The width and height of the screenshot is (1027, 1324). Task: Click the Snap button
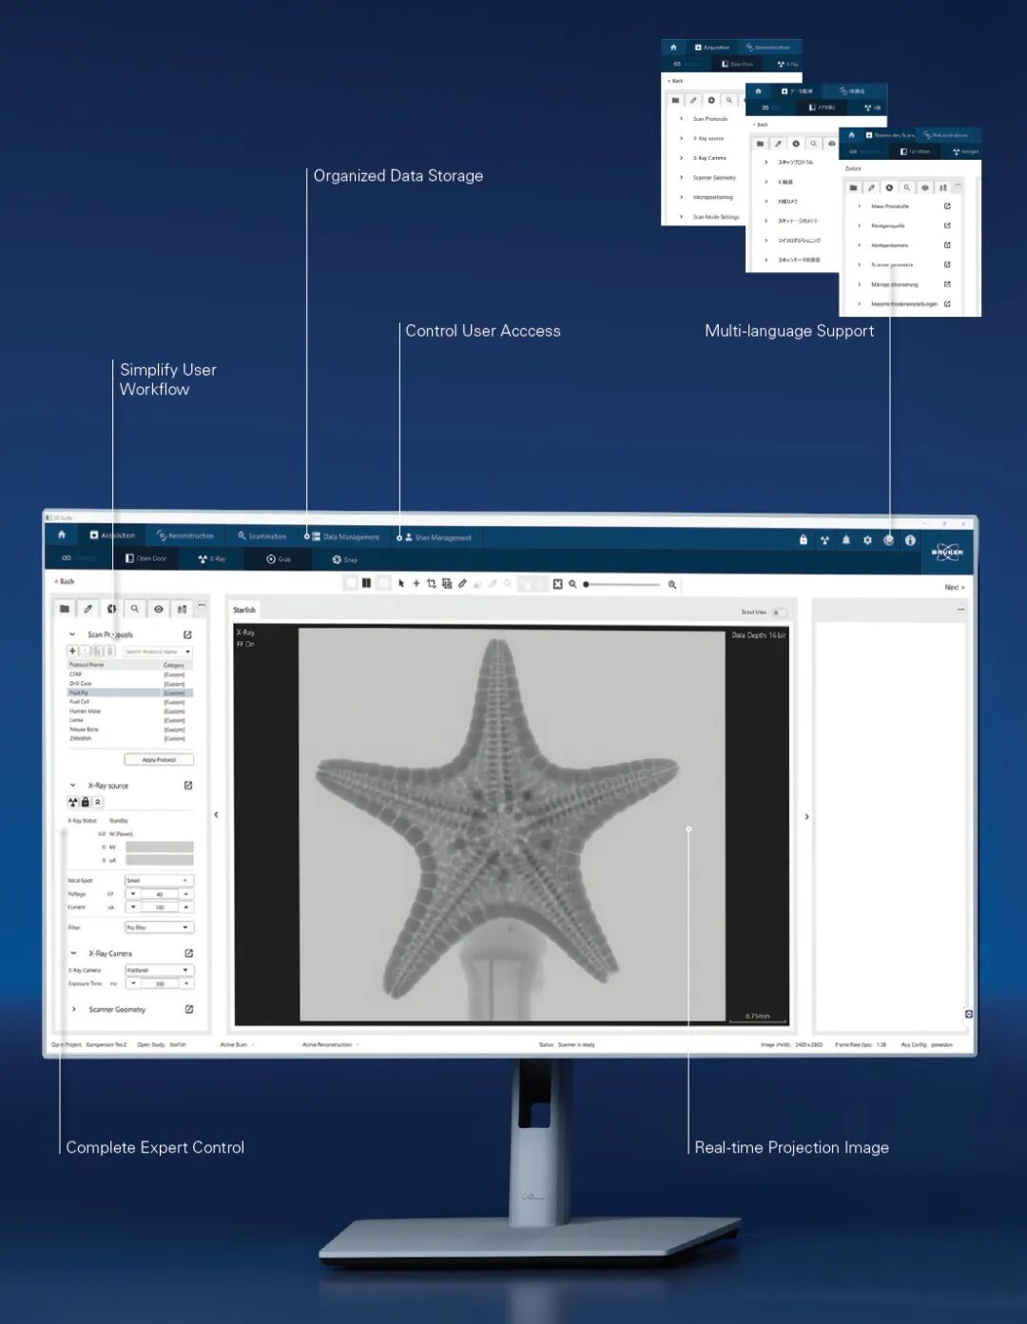[344, 559]
